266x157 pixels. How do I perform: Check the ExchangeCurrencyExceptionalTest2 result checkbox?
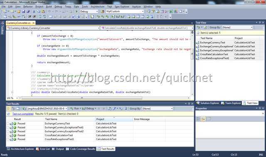[8, 131]
